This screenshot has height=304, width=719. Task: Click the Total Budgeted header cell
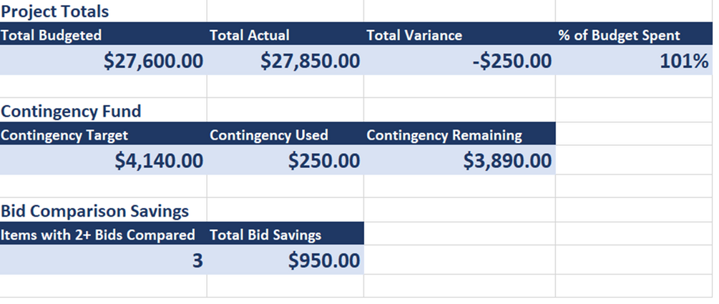click(x=103, y=35)
